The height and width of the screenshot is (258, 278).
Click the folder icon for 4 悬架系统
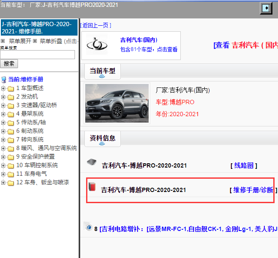11,114
